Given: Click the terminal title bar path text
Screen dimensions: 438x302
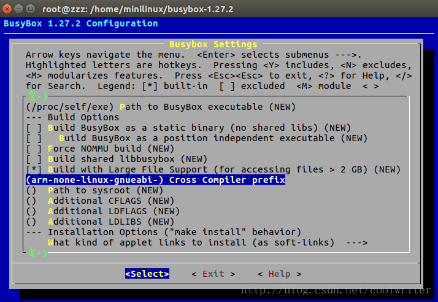Looking at the screenshot, I should point(137,9).
